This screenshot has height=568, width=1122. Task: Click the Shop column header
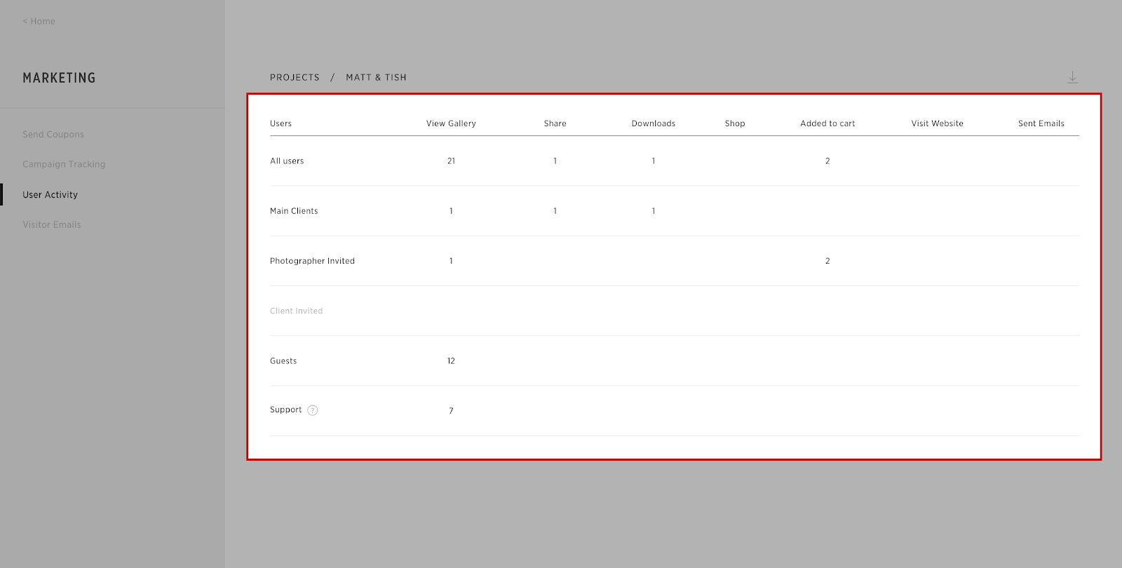click(x=735, y=123)
